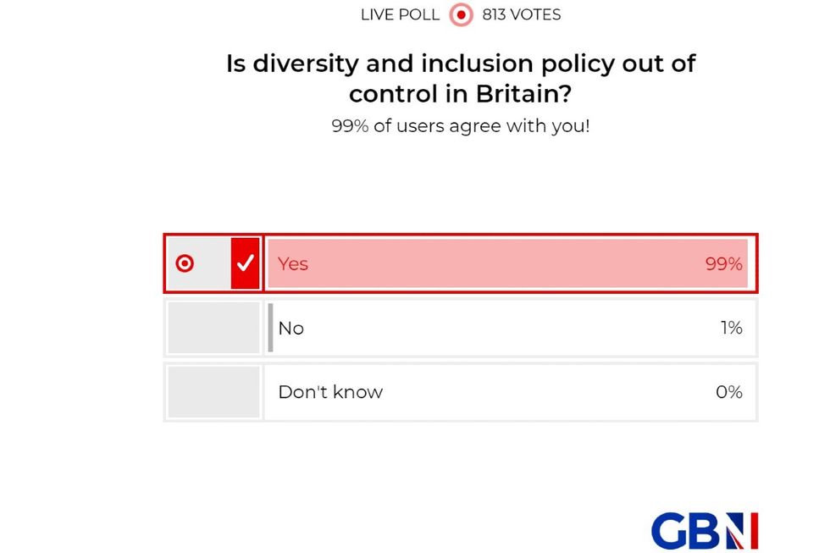Select the No poll option
Image resolution: width=830 pixels, height=553 pixels.
tap(460, 328)
